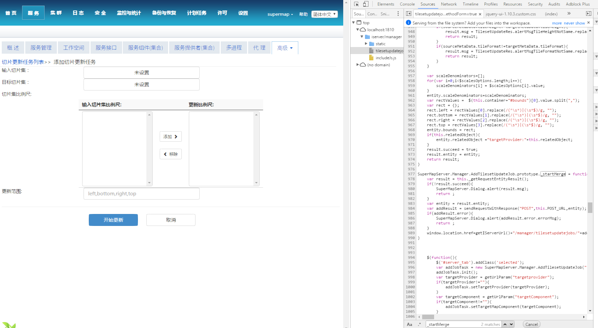Open the Audits panel
598x328 pixels.
click(x=554, y=4)
